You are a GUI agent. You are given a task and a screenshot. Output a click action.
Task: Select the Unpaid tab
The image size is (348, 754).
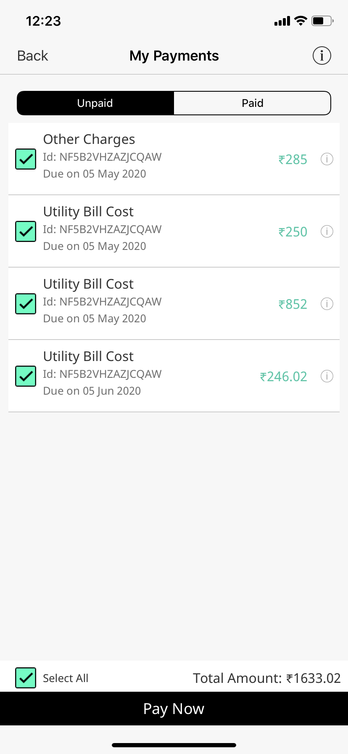(95, 103)
